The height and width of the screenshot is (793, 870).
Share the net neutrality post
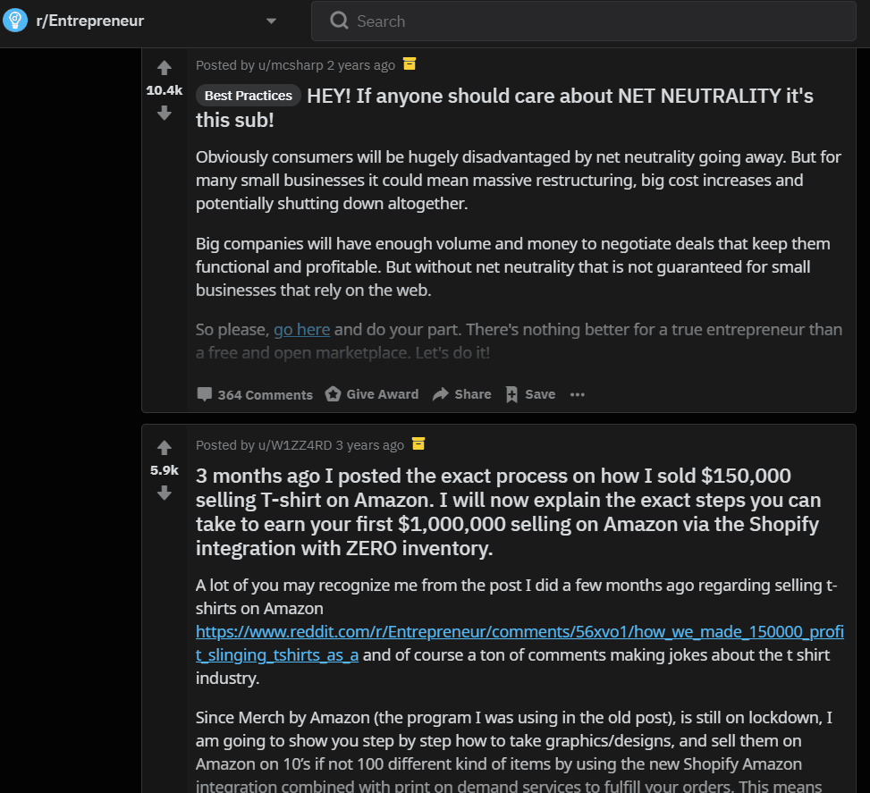(x=462, y=394)
